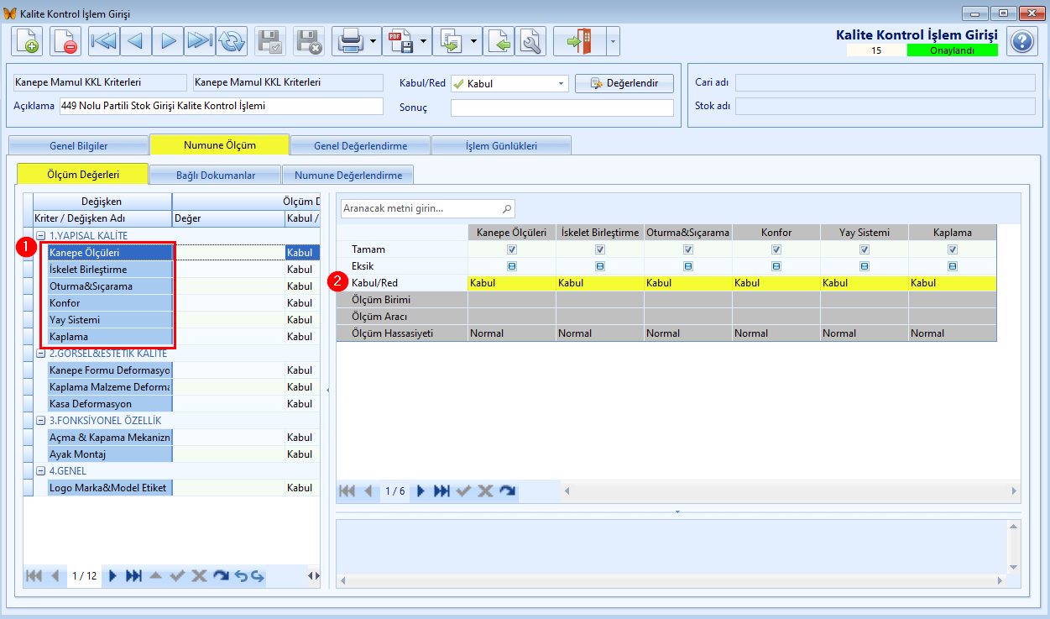Open the Kabul/Red dropdown showing Kabul

pos(509,84)
